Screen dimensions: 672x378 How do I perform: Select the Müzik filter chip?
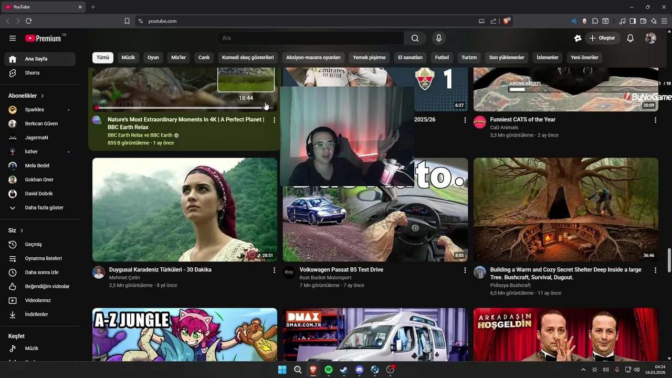tap(128, 58)
